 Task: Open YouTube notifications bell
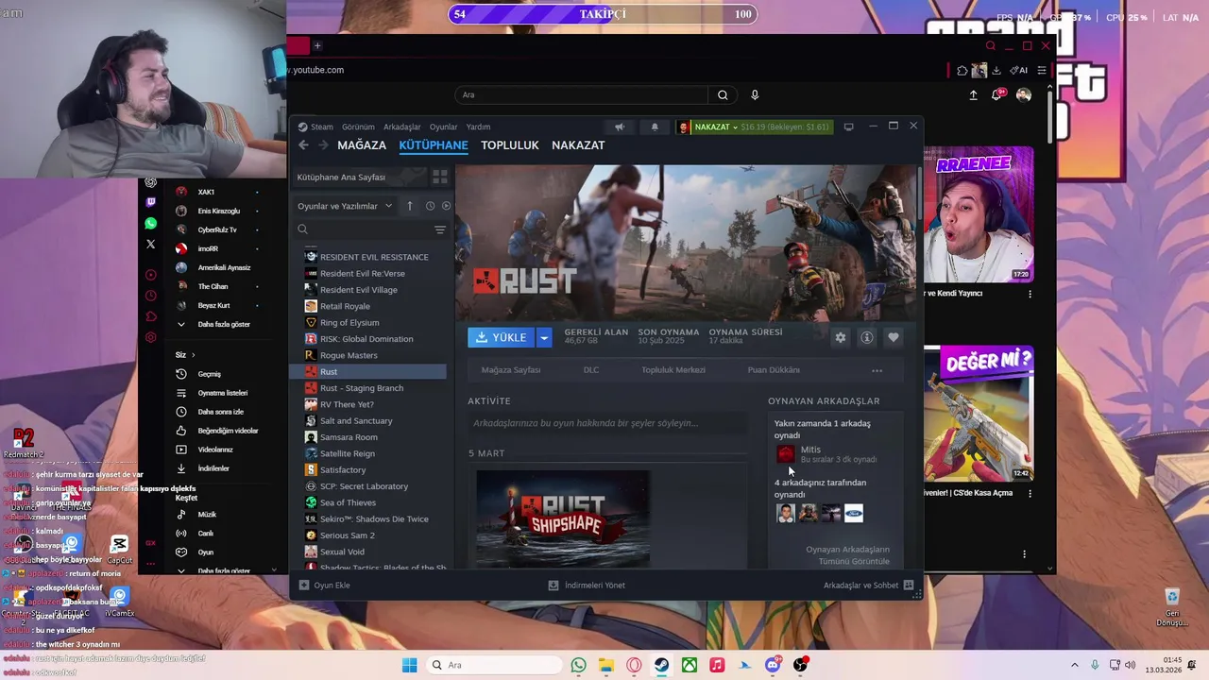tap(997, 94)
